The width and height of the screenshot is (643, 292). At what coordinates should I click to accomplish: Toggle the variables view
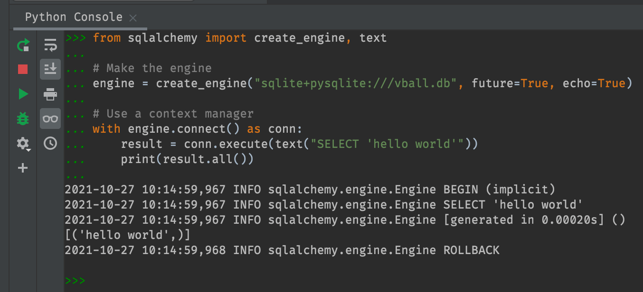(x=50, y=119)
